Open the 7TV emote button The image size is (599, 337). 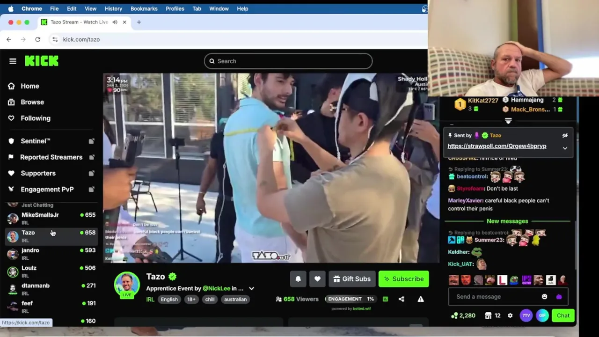[526, 315]
